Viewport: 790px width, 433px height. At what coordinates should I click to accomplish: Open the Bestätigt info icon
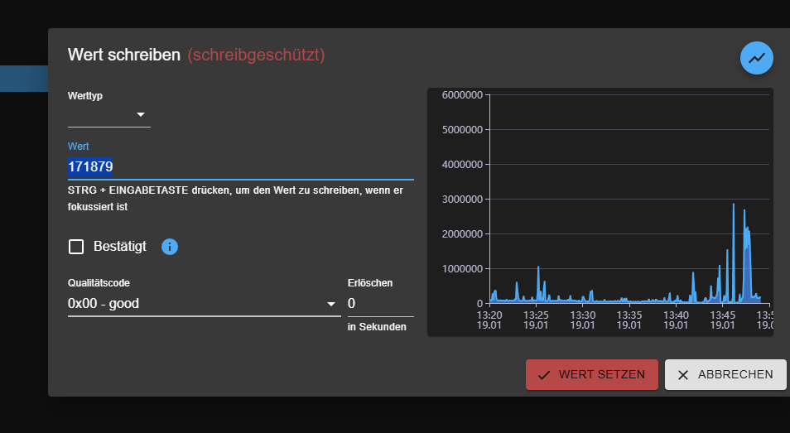[x=170, y=247]
